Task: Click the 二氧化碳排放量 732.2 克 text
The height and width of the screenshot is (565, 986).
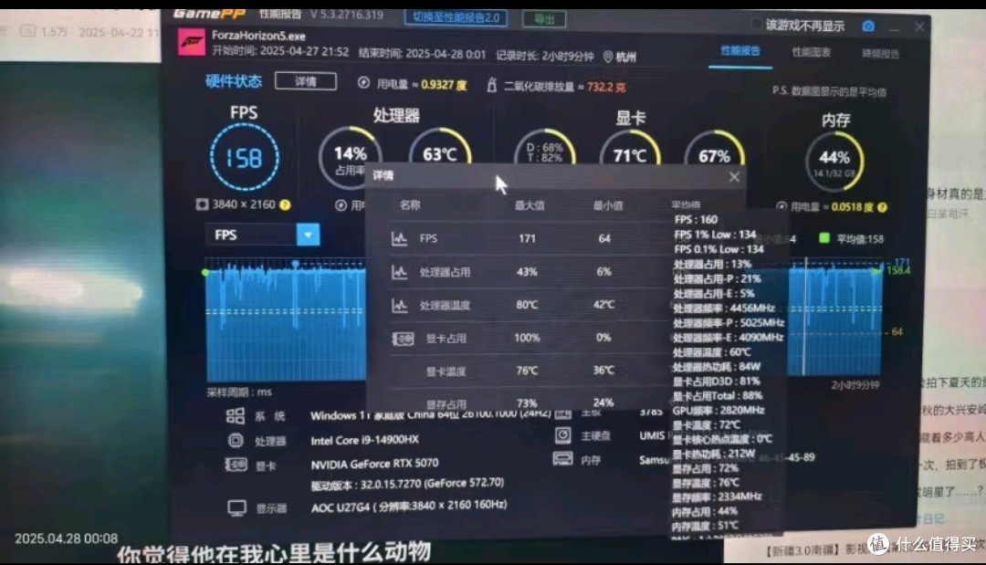Action: coord(565,87)
